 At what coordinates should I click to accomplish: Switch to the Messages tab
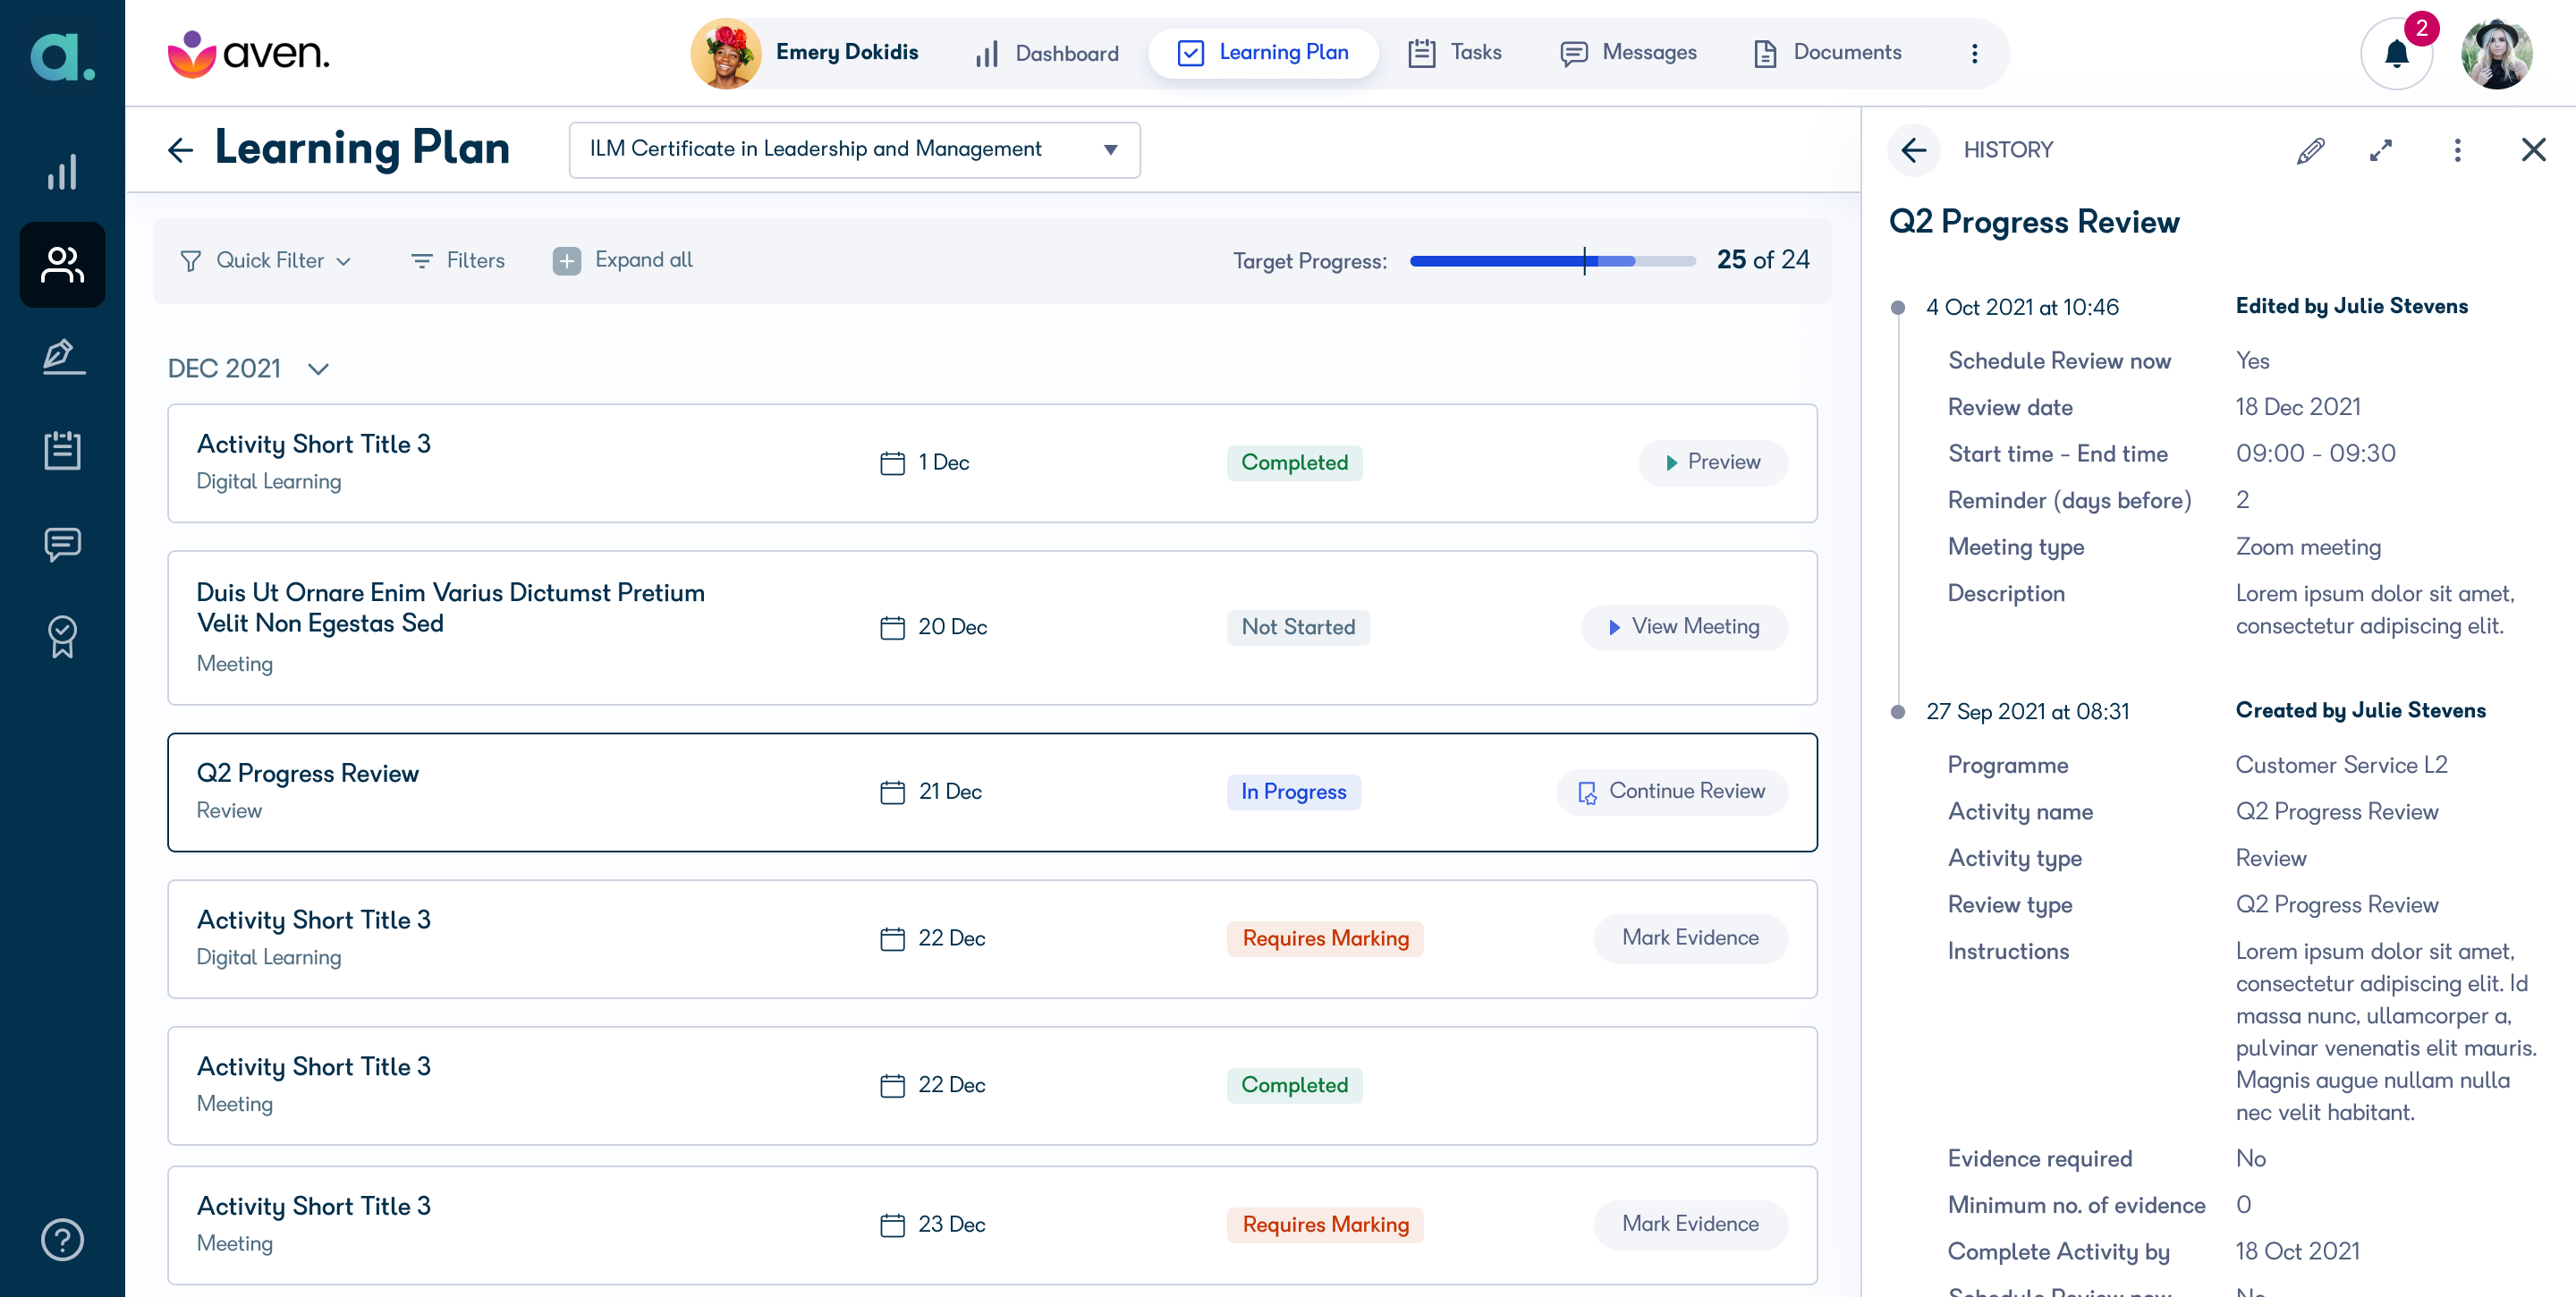point(1628,53)
